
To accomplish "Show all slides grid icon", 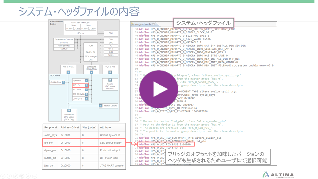I will [22, 176].
